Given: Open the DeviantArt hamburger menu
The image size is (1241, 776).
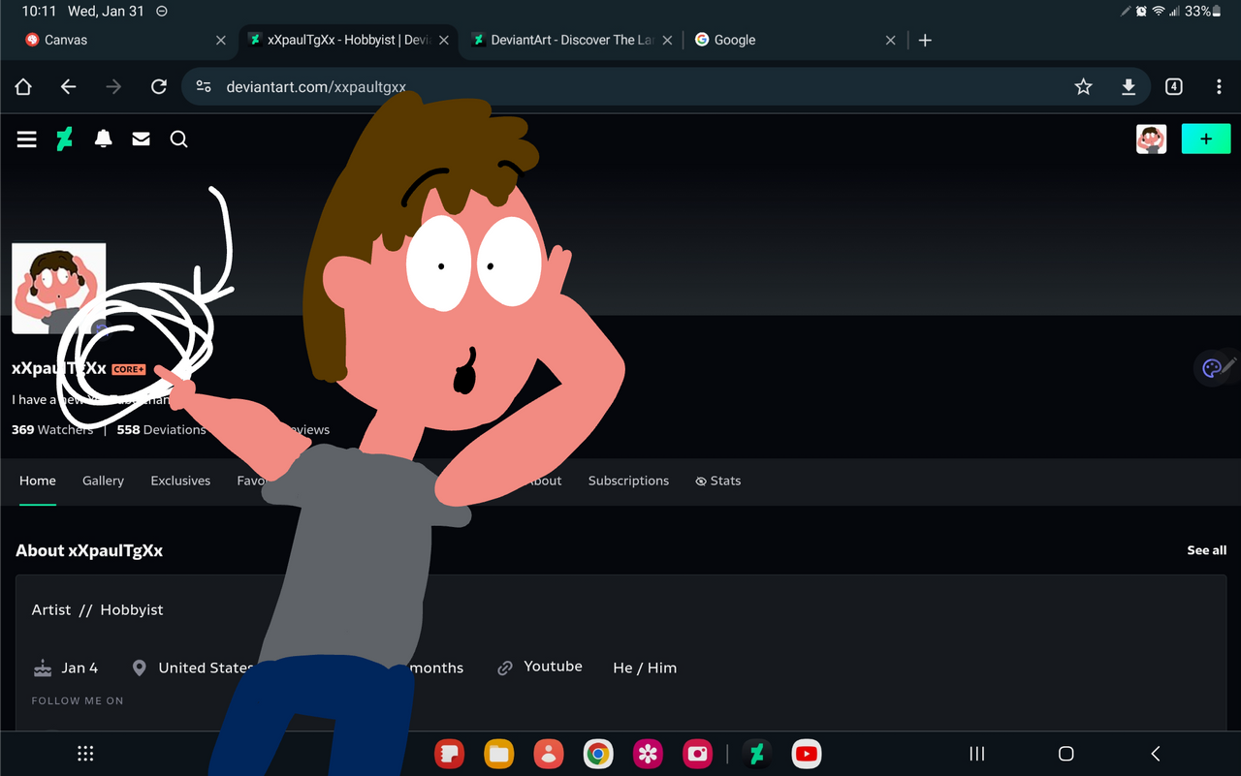Looking at the screenshot, I should 27,140.
